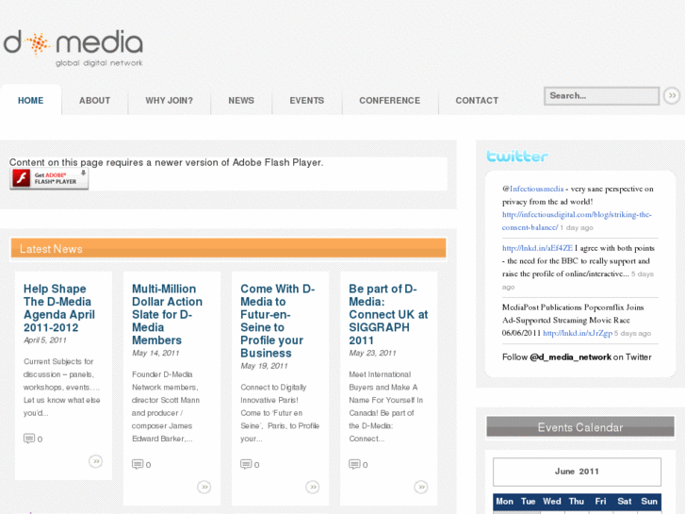Click the Events Calendar header bar
Screen dimensions: 685x514
580,427
